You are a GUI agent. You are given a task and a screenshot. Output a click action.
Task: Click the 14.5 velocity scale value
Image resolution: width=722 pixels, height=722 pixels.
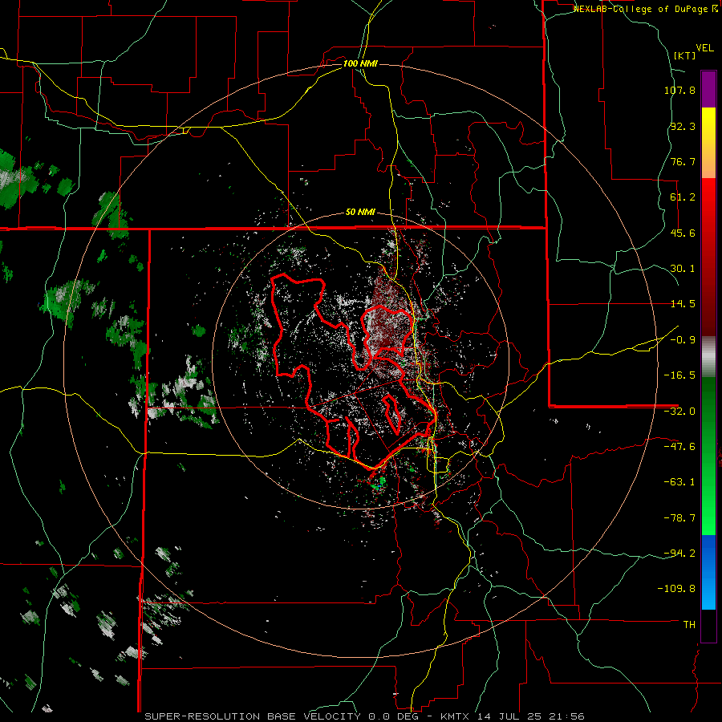coord(683,304)
